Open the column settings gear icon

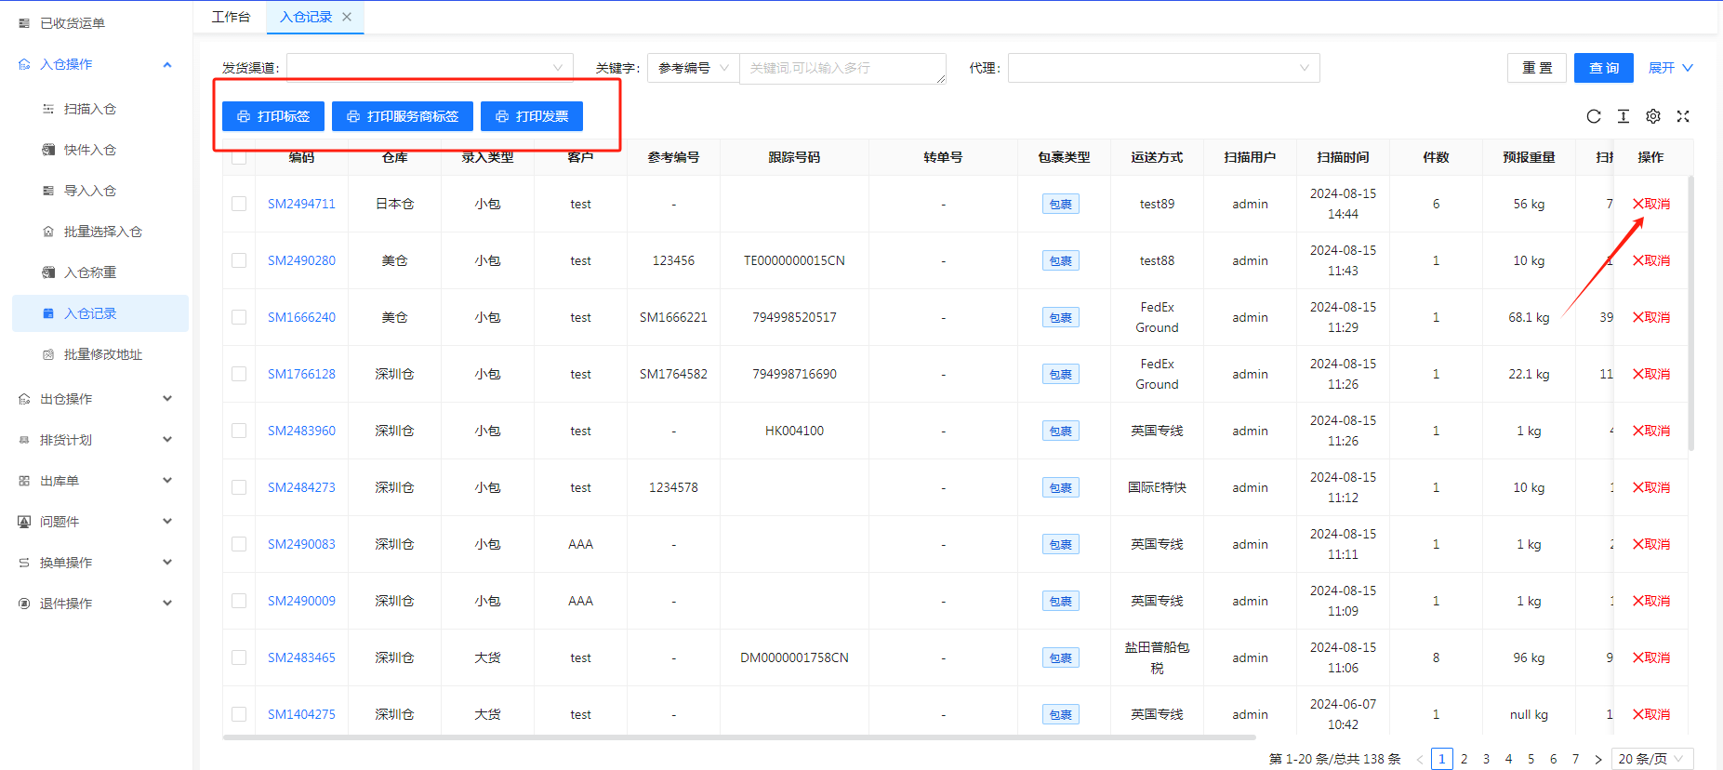pos(1652,116)
